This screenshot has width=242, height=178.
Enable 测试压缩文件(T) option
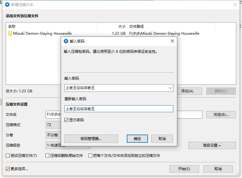tap(8, 155)
